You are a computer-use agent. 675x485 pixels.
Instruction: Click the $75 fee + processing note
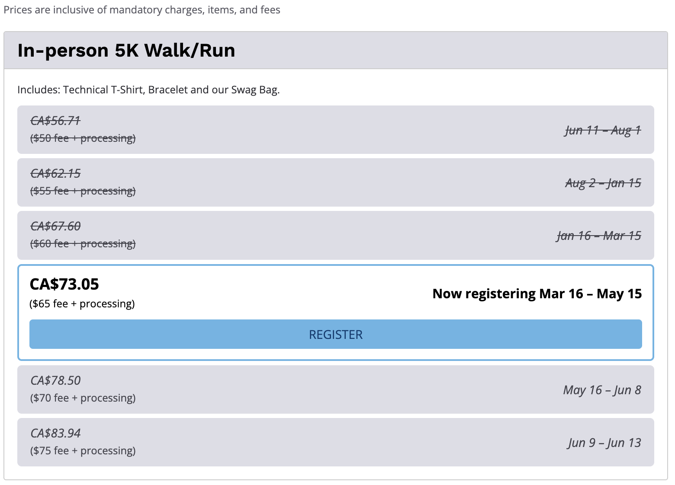(x=83, y=450)
